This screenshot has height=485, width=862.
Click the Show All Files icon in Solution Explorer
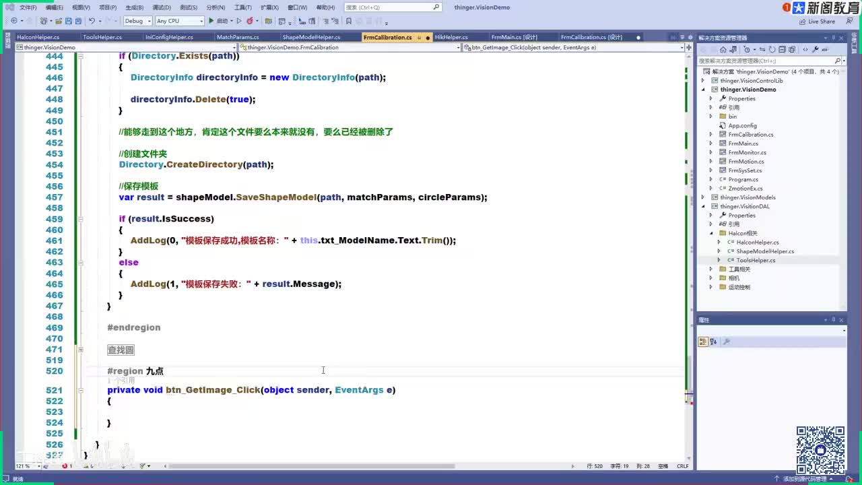point(793,49)
